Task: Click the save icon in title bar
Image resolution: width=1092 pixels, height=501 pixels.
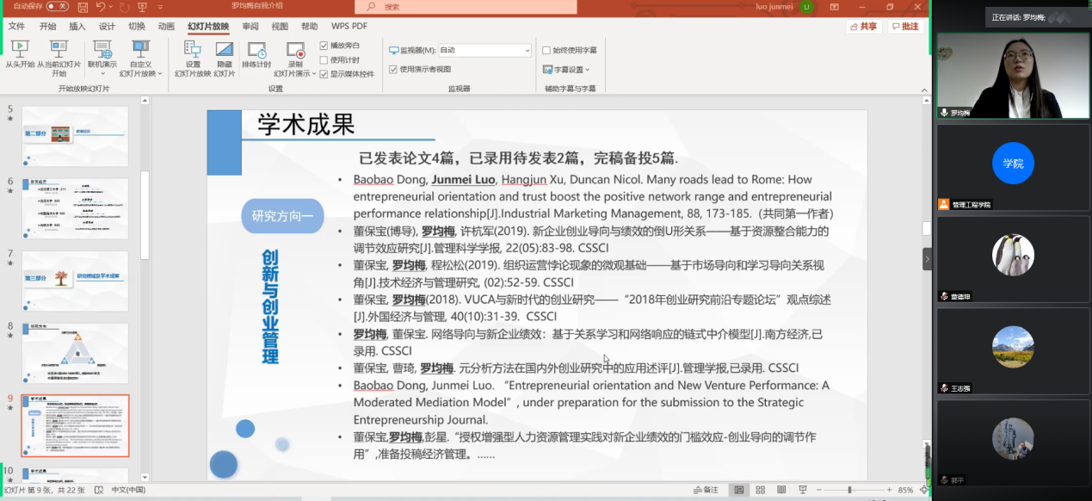Action: pos(83,7)
